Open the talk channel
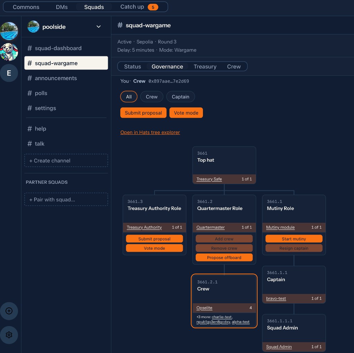Image resolution: width=354 pixels, height=353 pixels. point(66,143)
